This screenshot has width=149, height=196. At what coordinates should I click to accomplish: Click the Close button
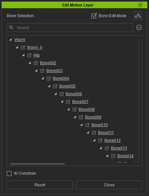pyautogui.click(x=109, y=185)
